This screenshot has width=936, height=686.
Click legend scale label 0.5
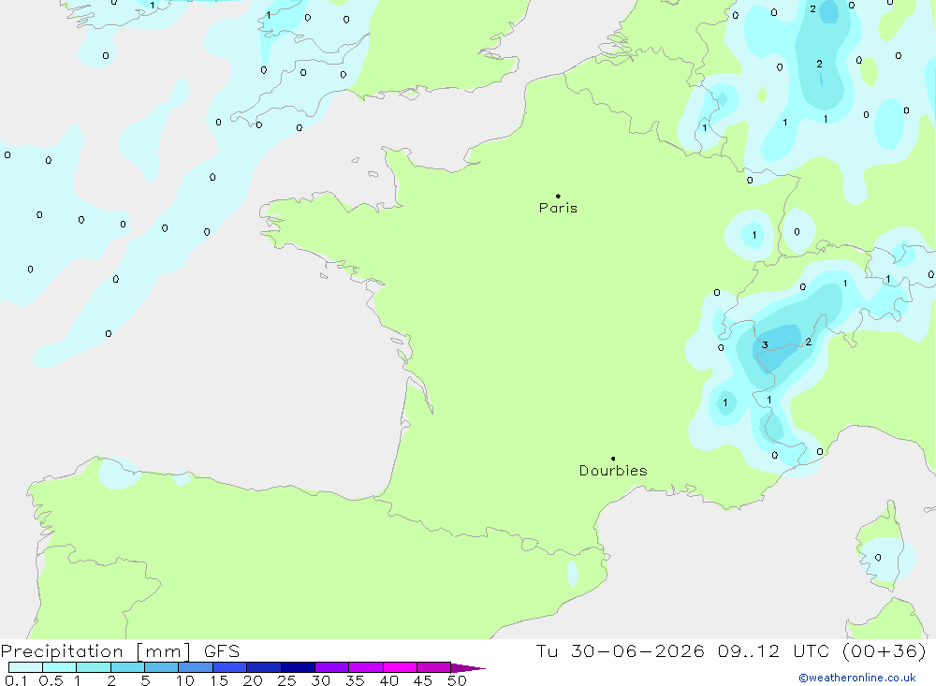coord(51,680)
